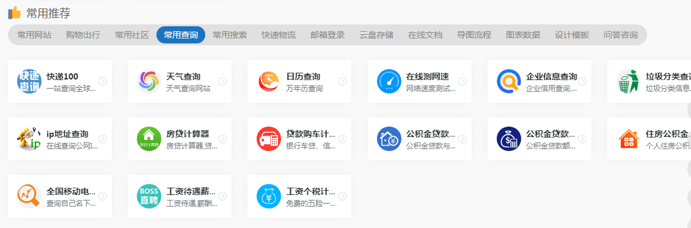
Task: Click the description '银行车贷、信...'
Action: [311, 145]
